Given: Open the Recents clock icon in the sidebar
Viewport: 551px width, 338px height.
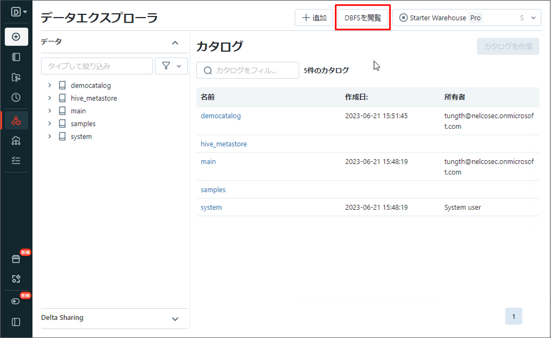Looking at the screenshot, I should click(x=16, y=97).
